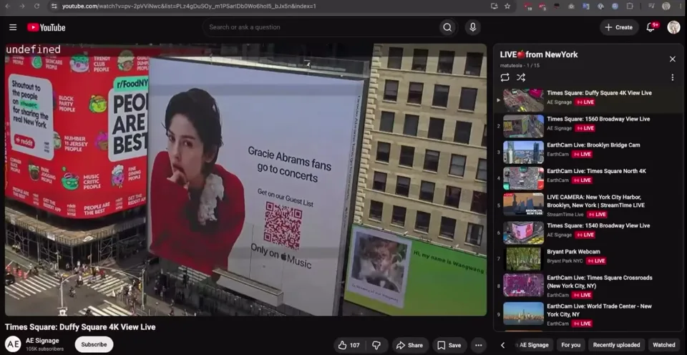The width and height of the screenshot is (687, 355).
Task: Open the Create button
Action: pyautogui.click(x=618, y=27)
